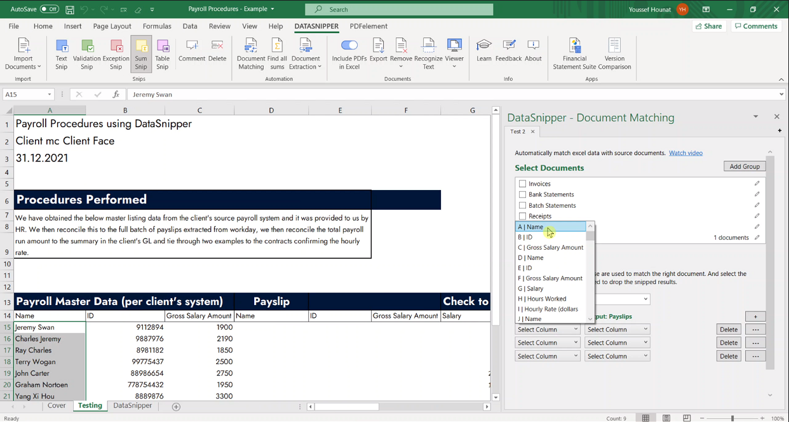Choose 'G | Salary' from the list
Viewport: 789px width, 422px height.
tap(550, 289)
